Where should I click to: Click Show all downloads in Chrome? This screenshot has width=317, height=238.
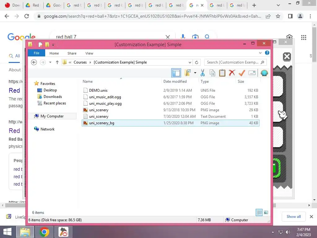tap(293, 217)
